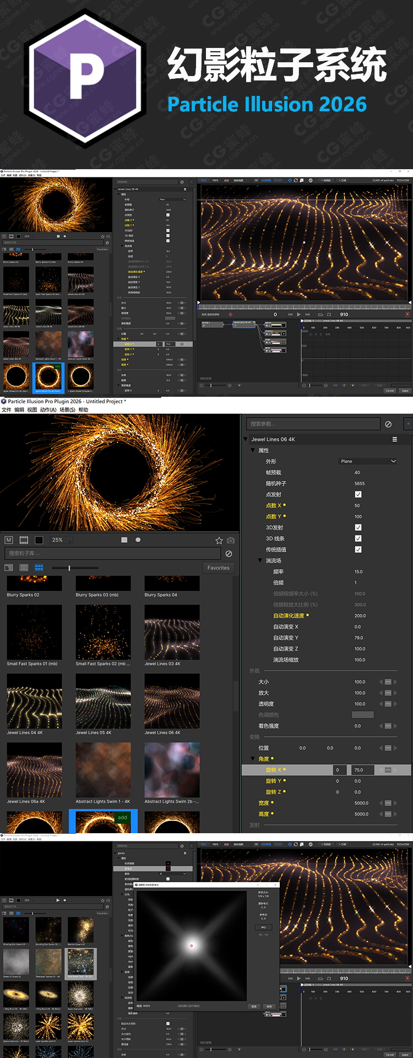413x1058 pixels.
Task: Uncheck the 3D发射 checkbox
Action: click(x=358, y=527)
